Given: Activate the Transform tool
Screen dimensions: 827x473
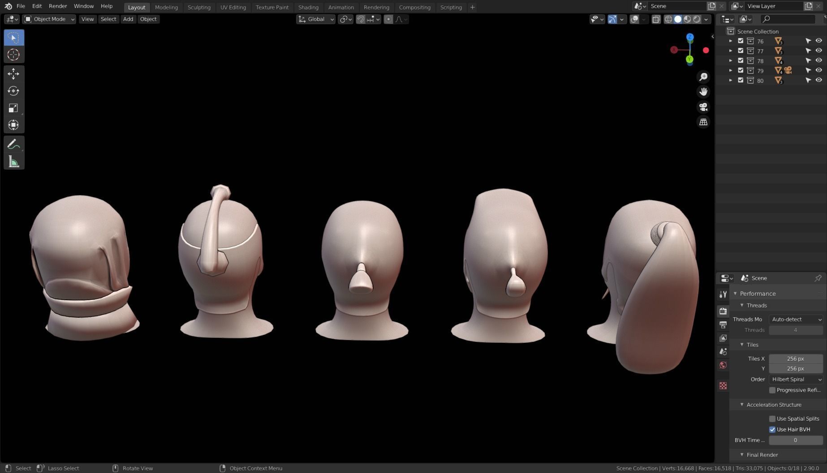Looking at the screenshot, I should pyautogui.click(x=13, y=125).
